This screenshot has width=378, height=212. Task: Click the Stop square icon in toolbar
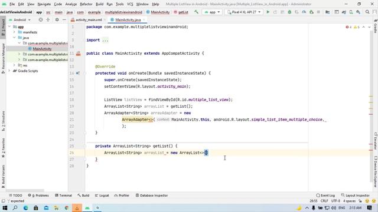318,12
